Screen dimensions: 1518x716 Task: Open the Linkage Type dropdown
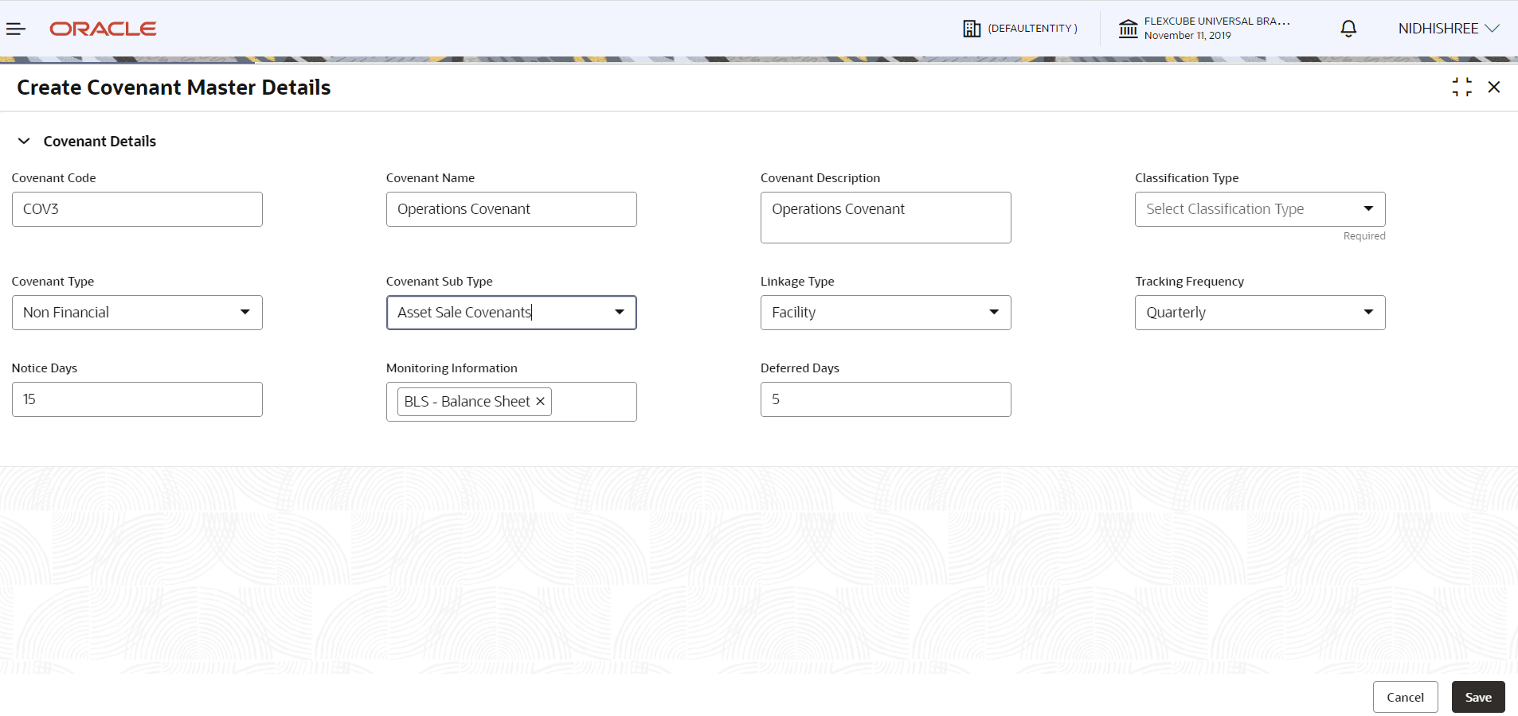pyautogui.click(x=994, y=312)
